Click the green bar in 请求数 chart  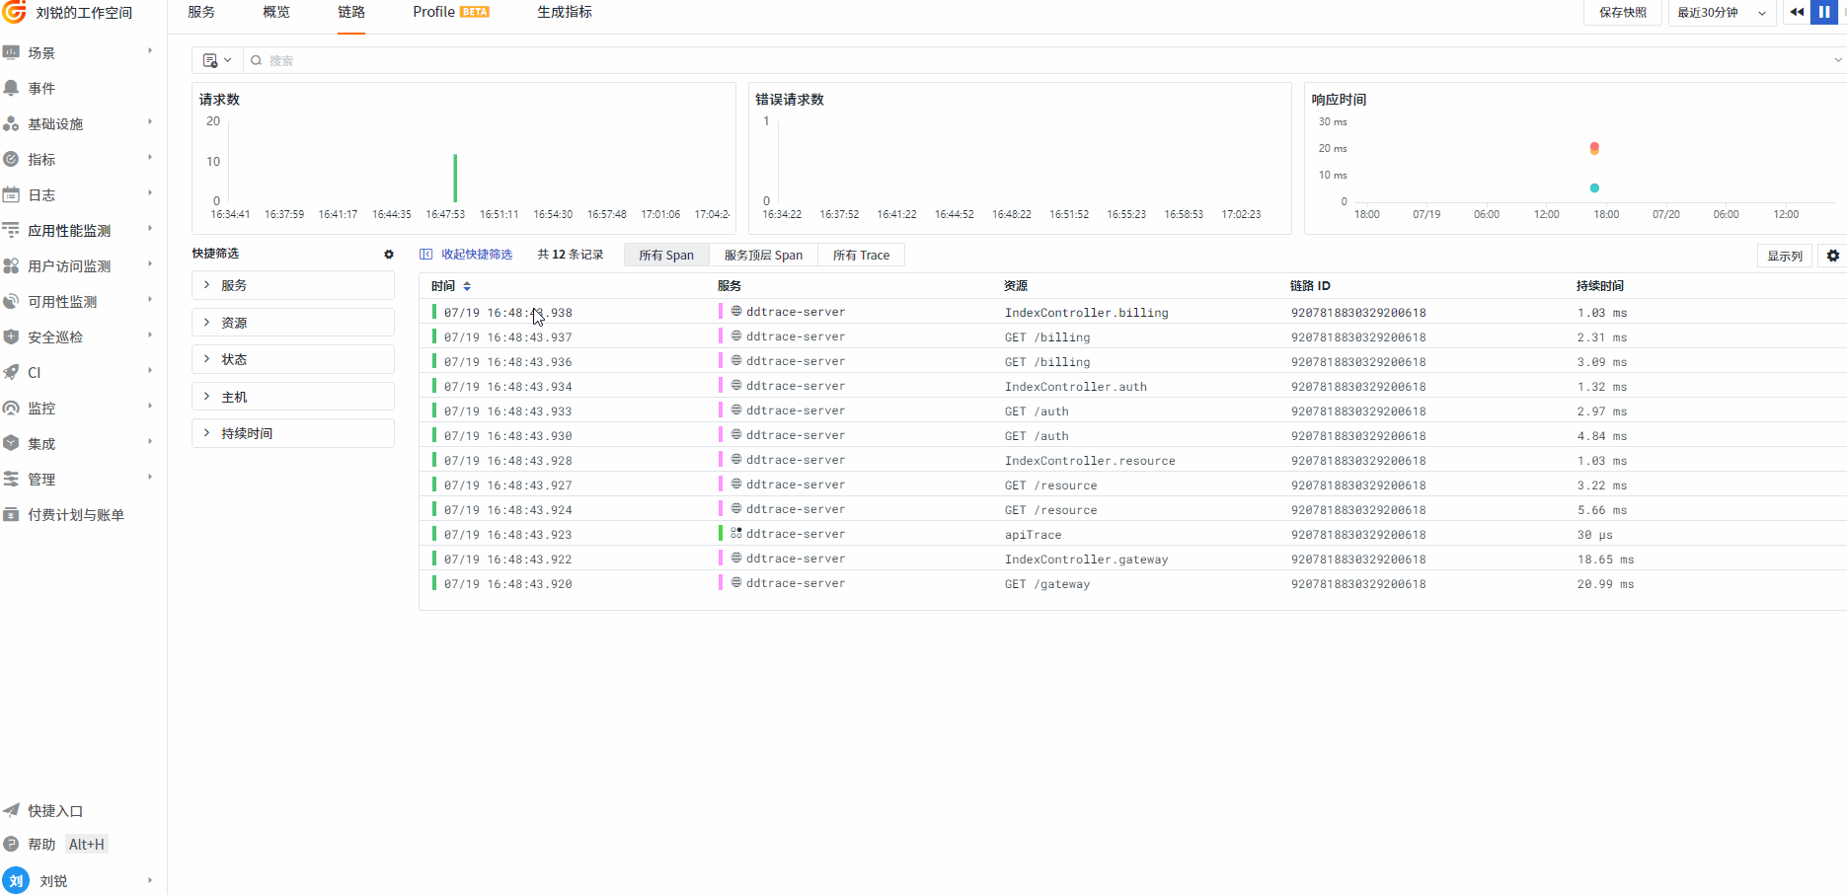click(455, 178)
